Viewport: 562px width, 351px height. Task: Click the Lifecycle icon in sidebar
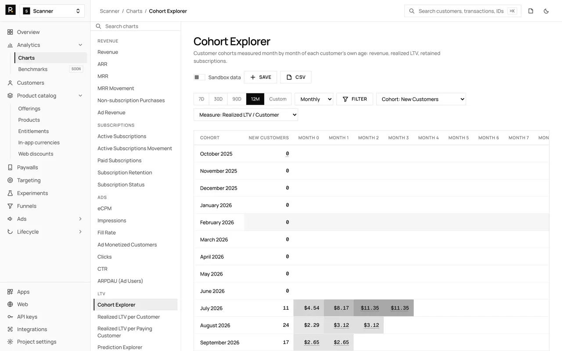tap(10, 232)
